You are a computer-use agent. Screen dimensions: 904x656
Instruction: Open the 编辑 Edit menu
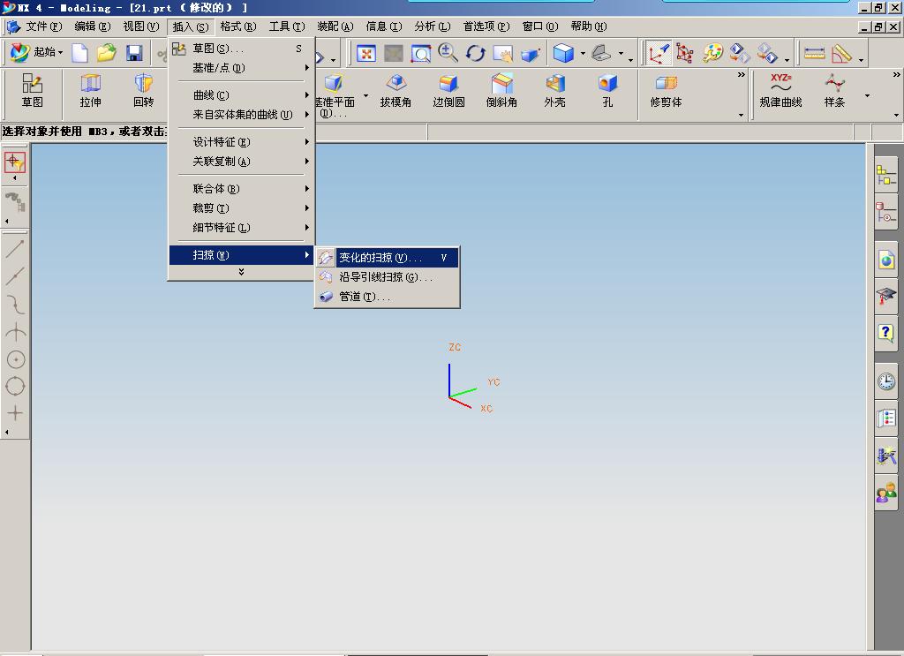(92, 26)
